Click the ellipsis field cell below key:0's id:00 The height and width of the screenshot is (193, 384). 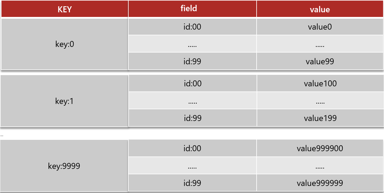coord(192,44)
